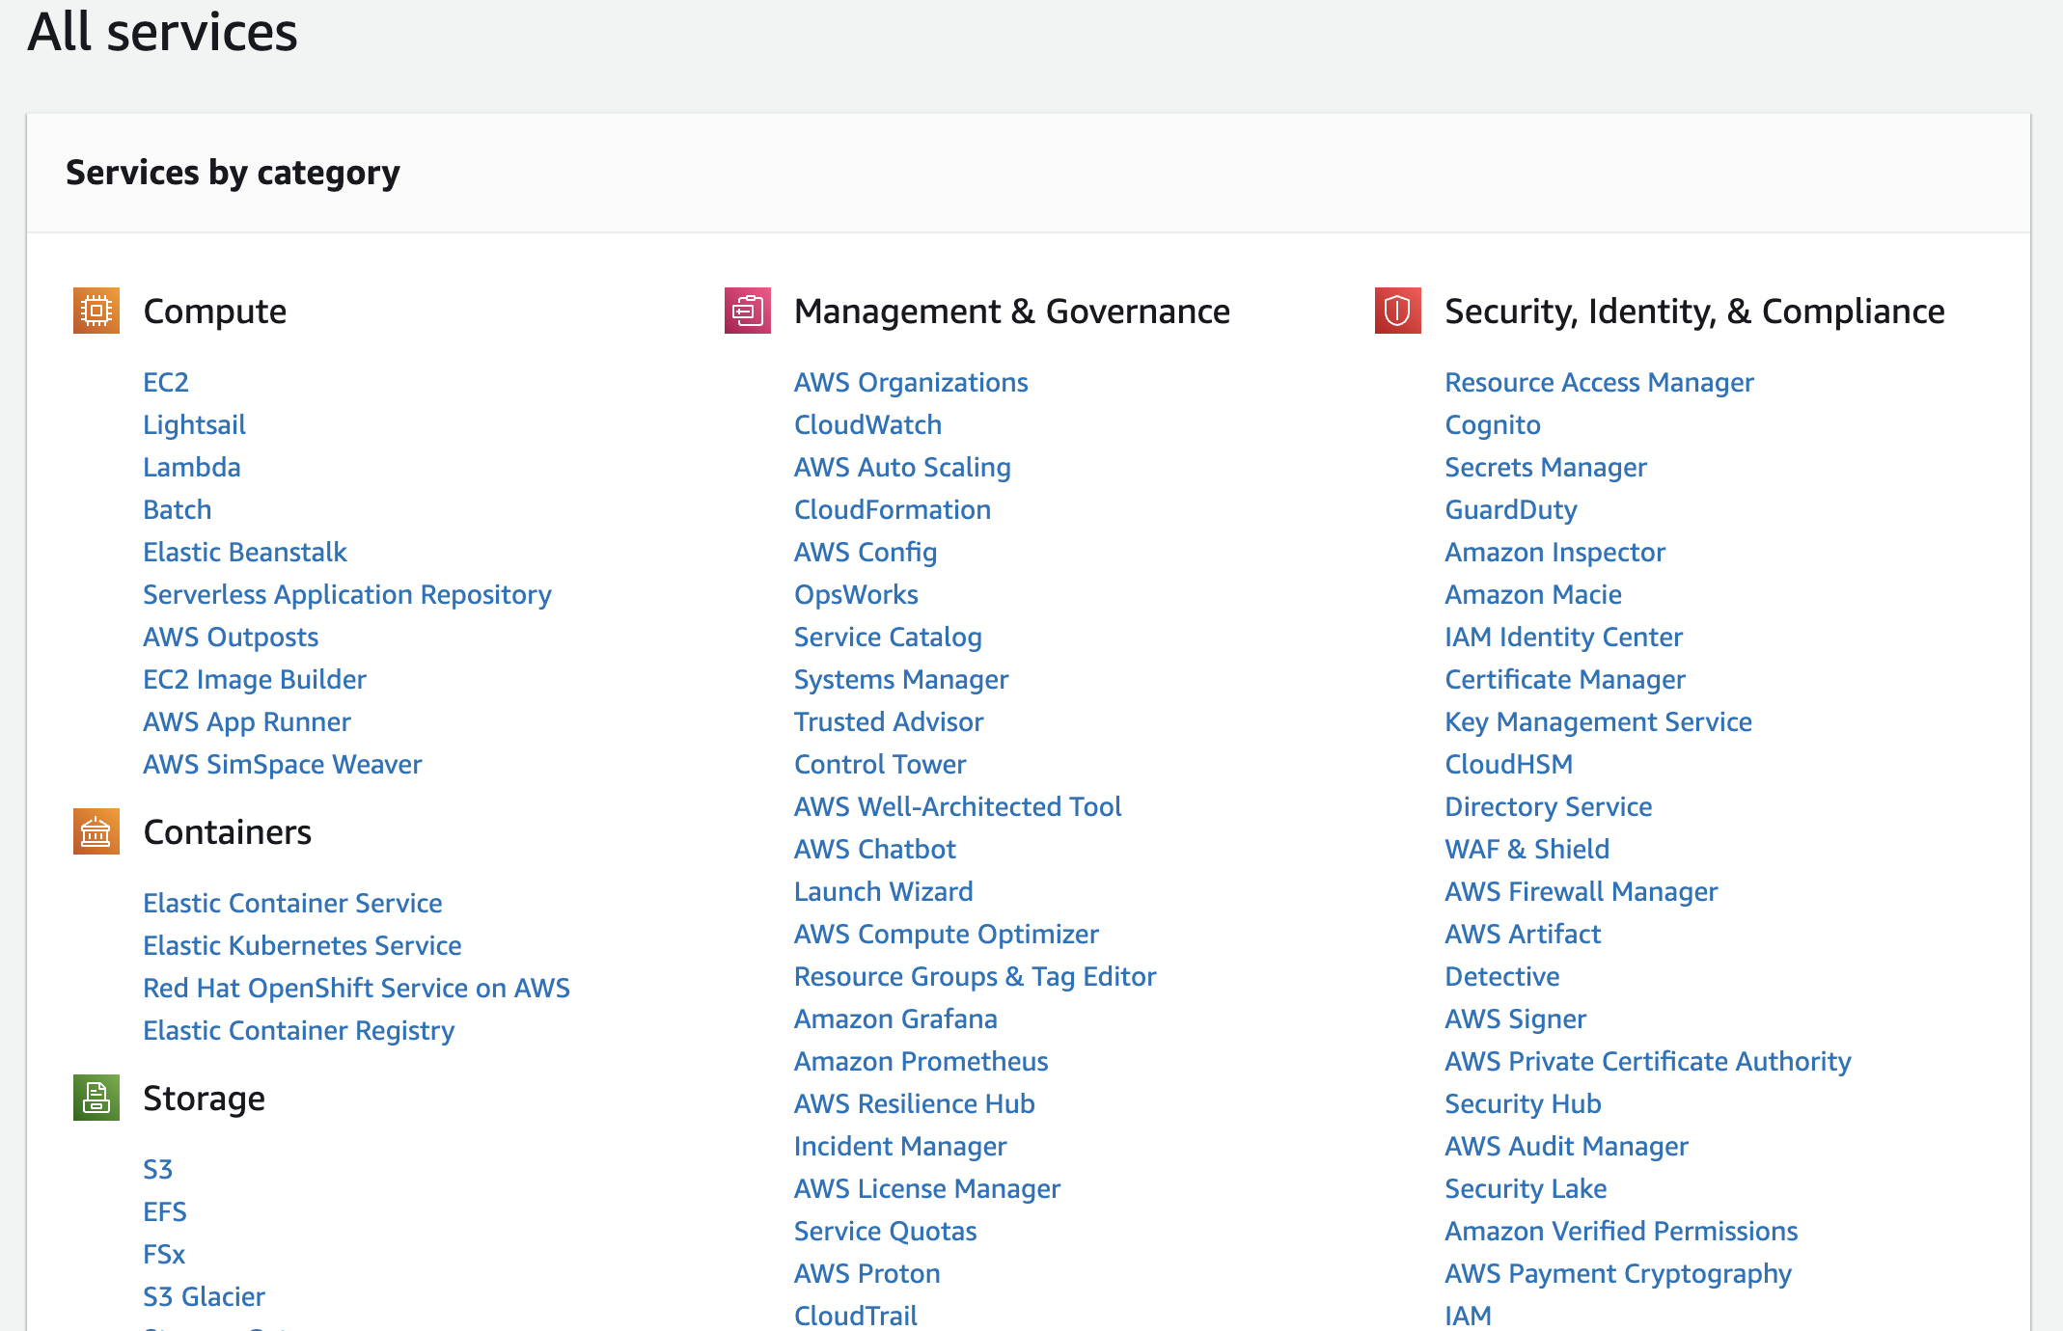Open Trusted Advisor
2063x1331 pixels.
pyautogui.click(x=888, y=721)
